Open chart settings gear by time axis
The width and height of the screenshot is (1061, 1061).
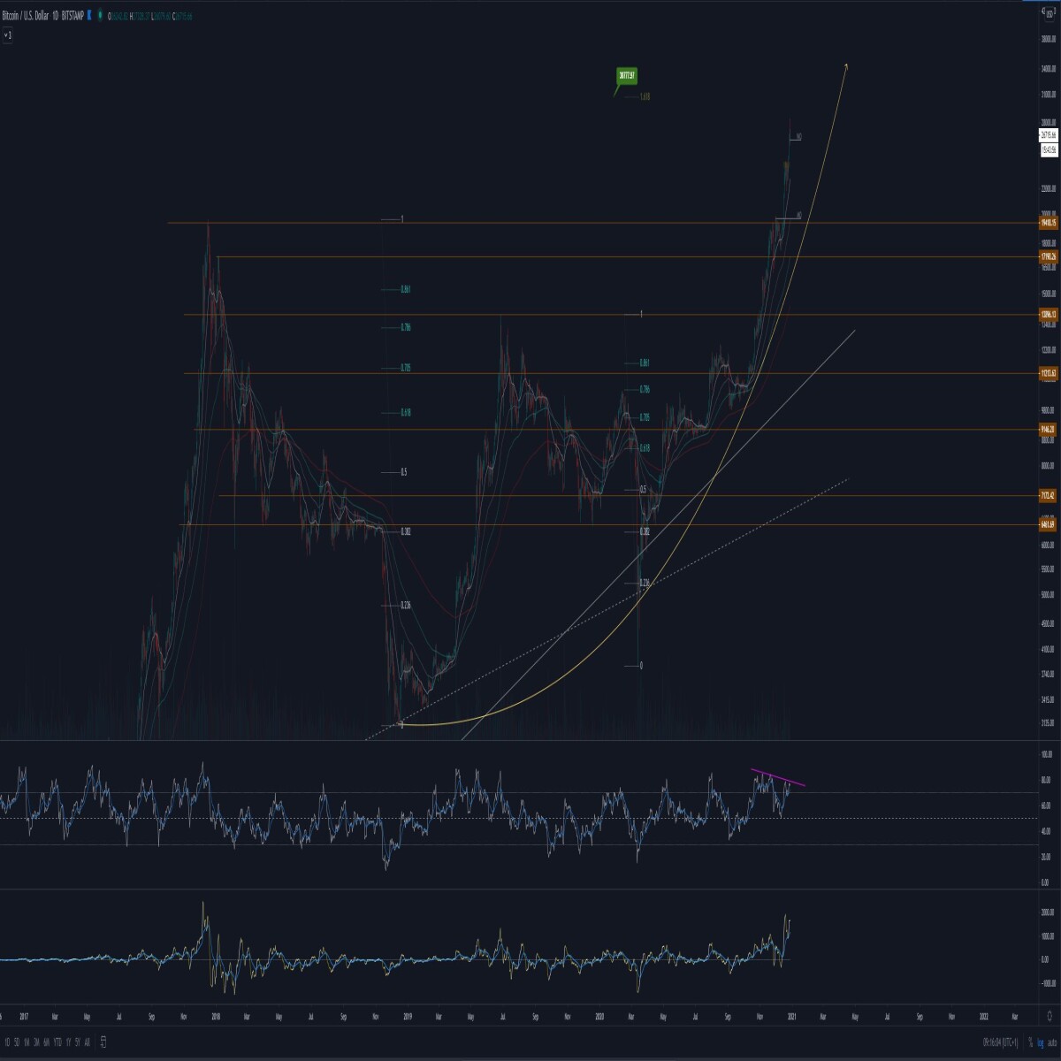tap(1049, 1018)
